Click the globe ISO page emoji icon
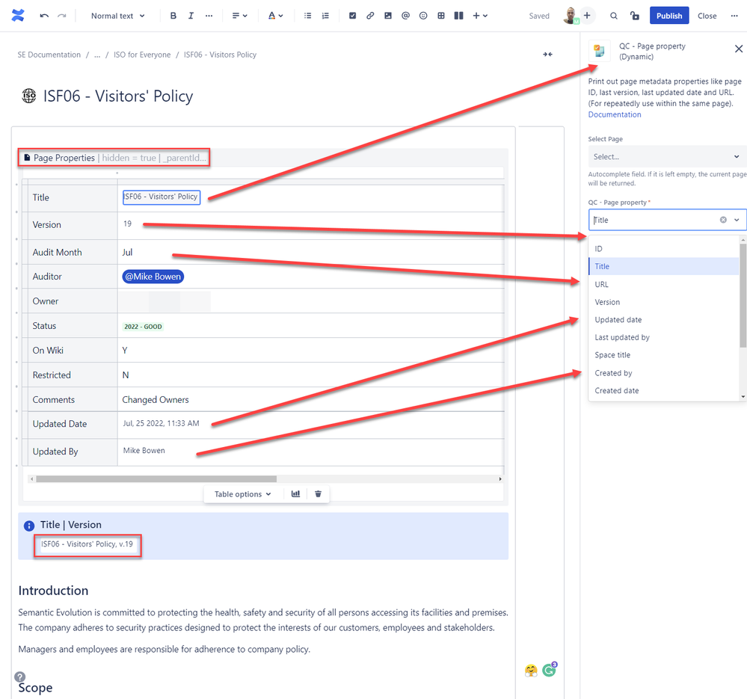Screen dimensions: 747x699 (x=29, y=96)
